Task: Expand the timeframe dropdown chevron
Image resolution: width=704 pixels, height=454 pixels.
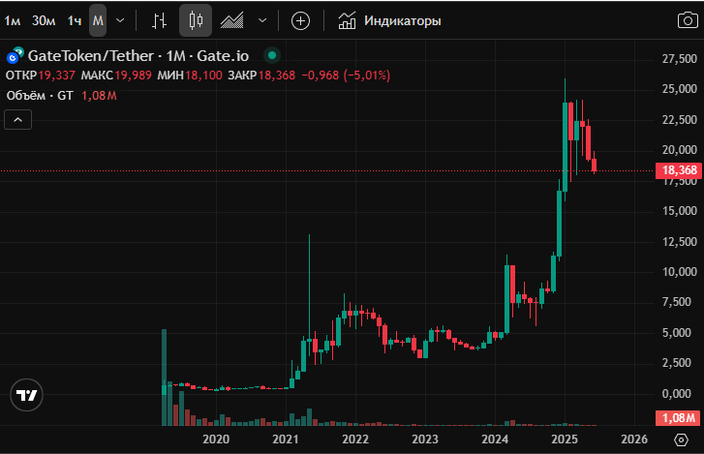Action: tap(120, 20)
